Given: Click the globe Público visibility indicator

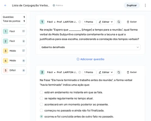Looking at the screenshot, I should [x=58, y=5].
